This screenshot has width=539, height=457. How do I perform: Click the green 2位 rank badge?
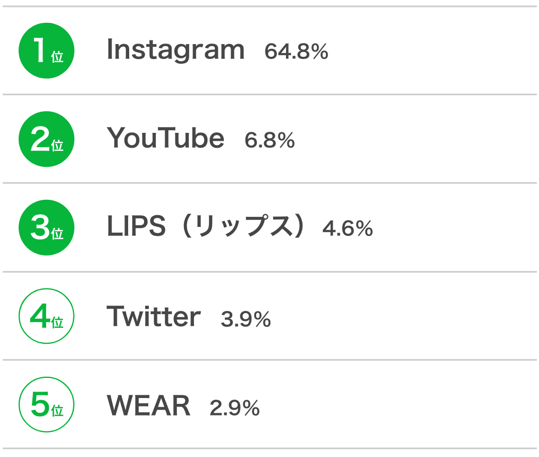pyautogui.click(x=46, y=139)
